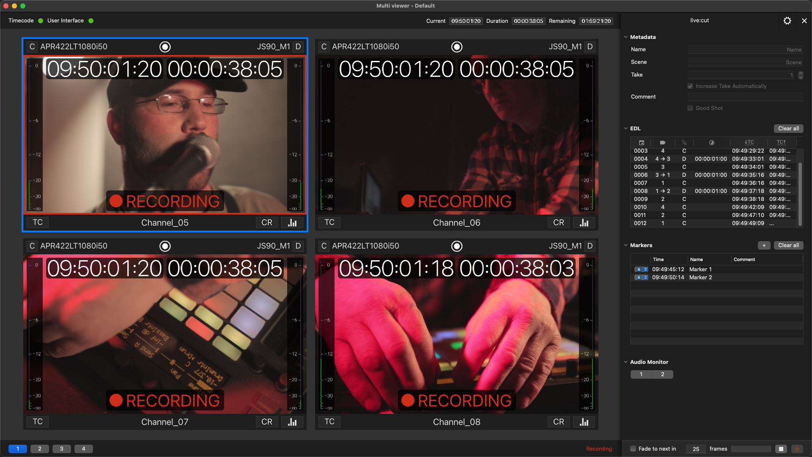Image resolution: width=812 pixels, height=457 pixels.
Task: Click the CR button on Channel_05
Action: pos(267,223)
